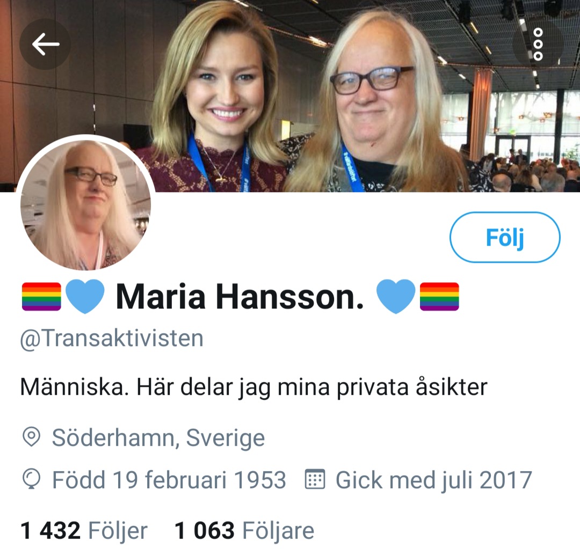
Task: Click the location pin icon
Action: click(x=32, y=437)
